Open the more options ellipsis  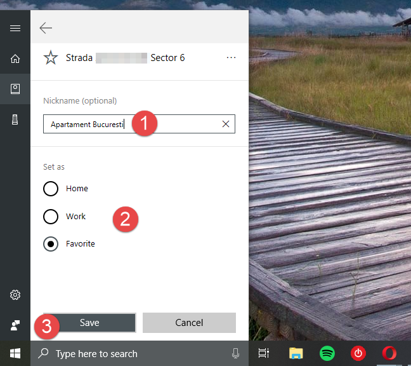(x=231, y=57)
